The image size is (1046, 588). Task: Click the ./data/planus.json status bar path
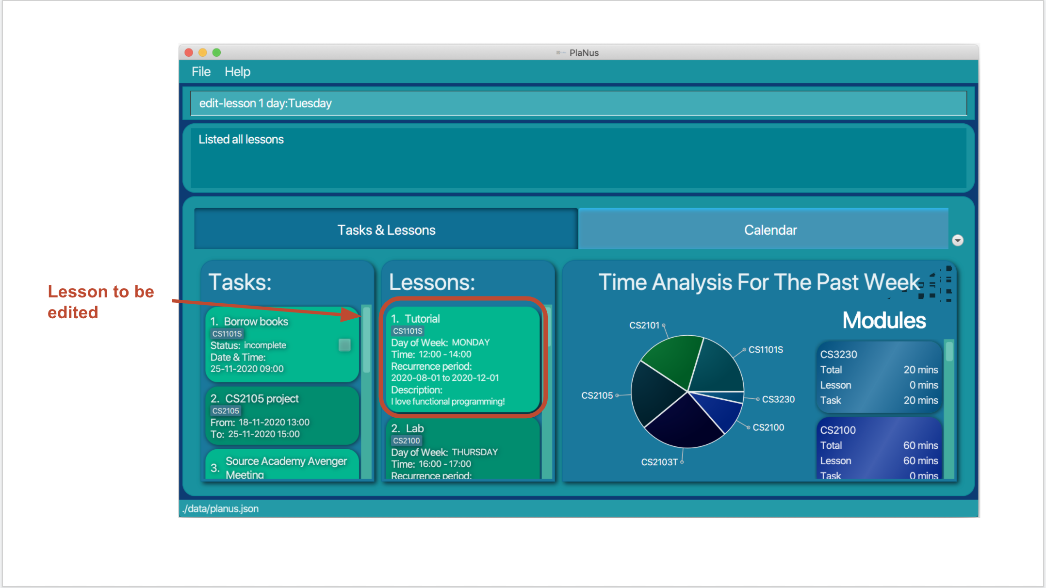(x=220, y=509)
